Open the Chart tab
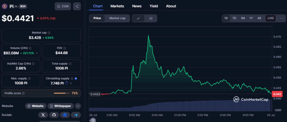The width and height of the screenshot is (287, 122). [x=98, y=6]
